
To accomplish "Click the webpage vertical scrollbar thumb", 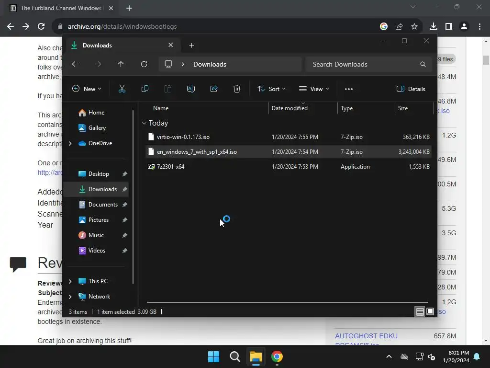I will tap(486, 60).
